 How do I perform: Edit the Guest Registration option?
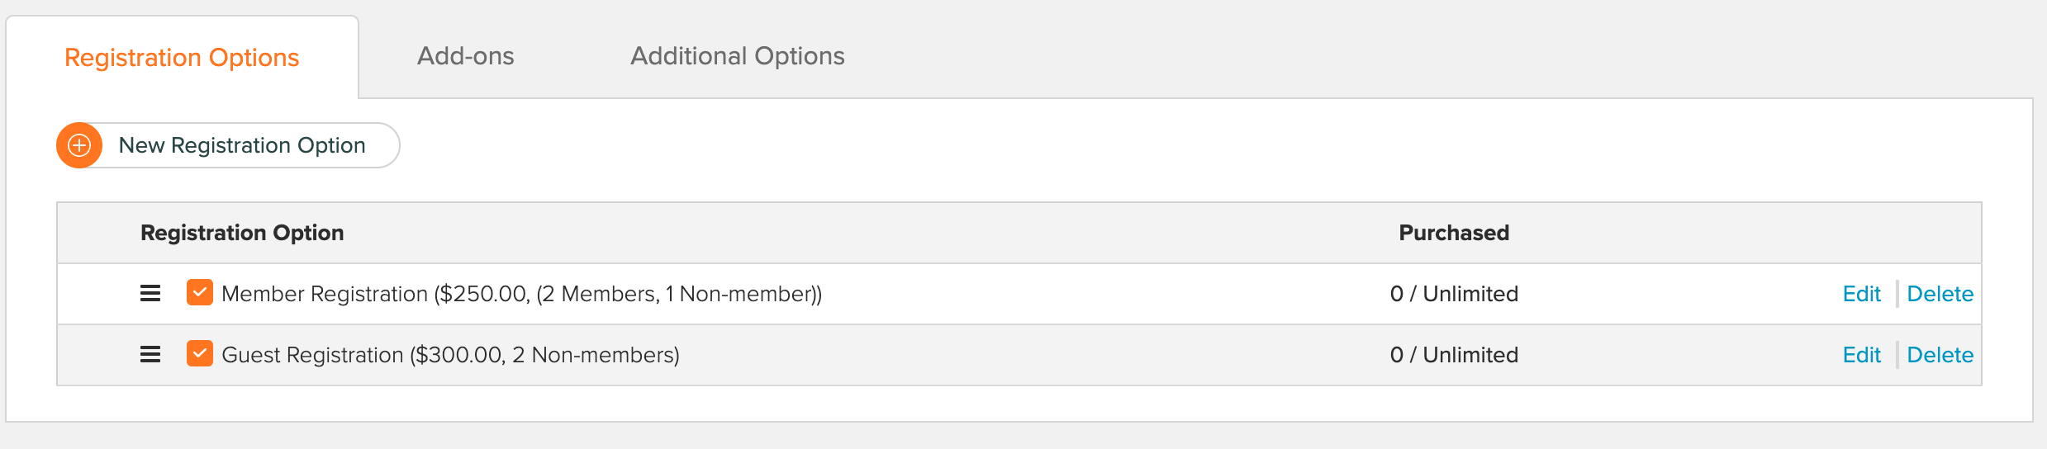pos(1861,355)
